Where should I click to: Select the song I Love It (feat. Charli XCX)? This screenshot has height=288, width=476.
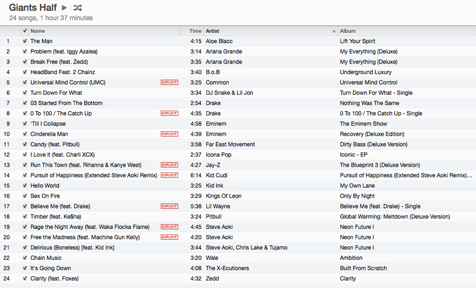[x=62, y=155]
